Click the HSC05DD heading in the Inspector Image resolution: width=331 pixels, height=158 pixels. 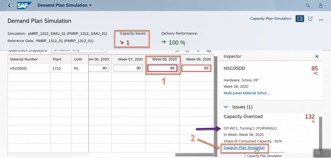click(234, 68)
